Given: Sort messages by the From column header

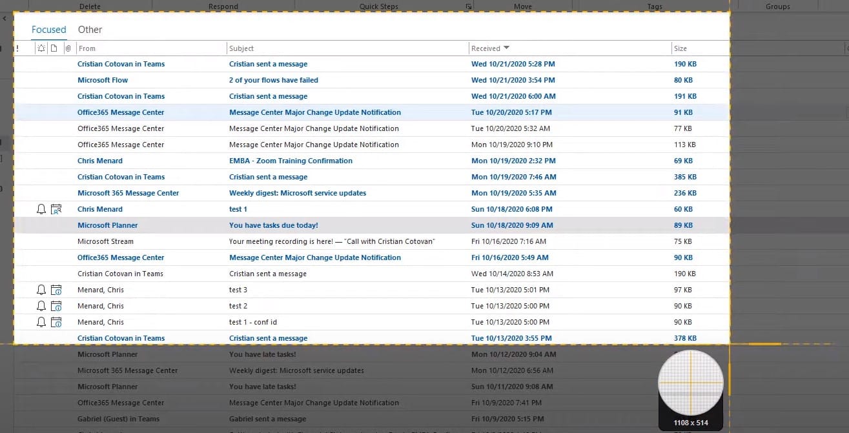Looking at the screenshot, I should 87,48.
